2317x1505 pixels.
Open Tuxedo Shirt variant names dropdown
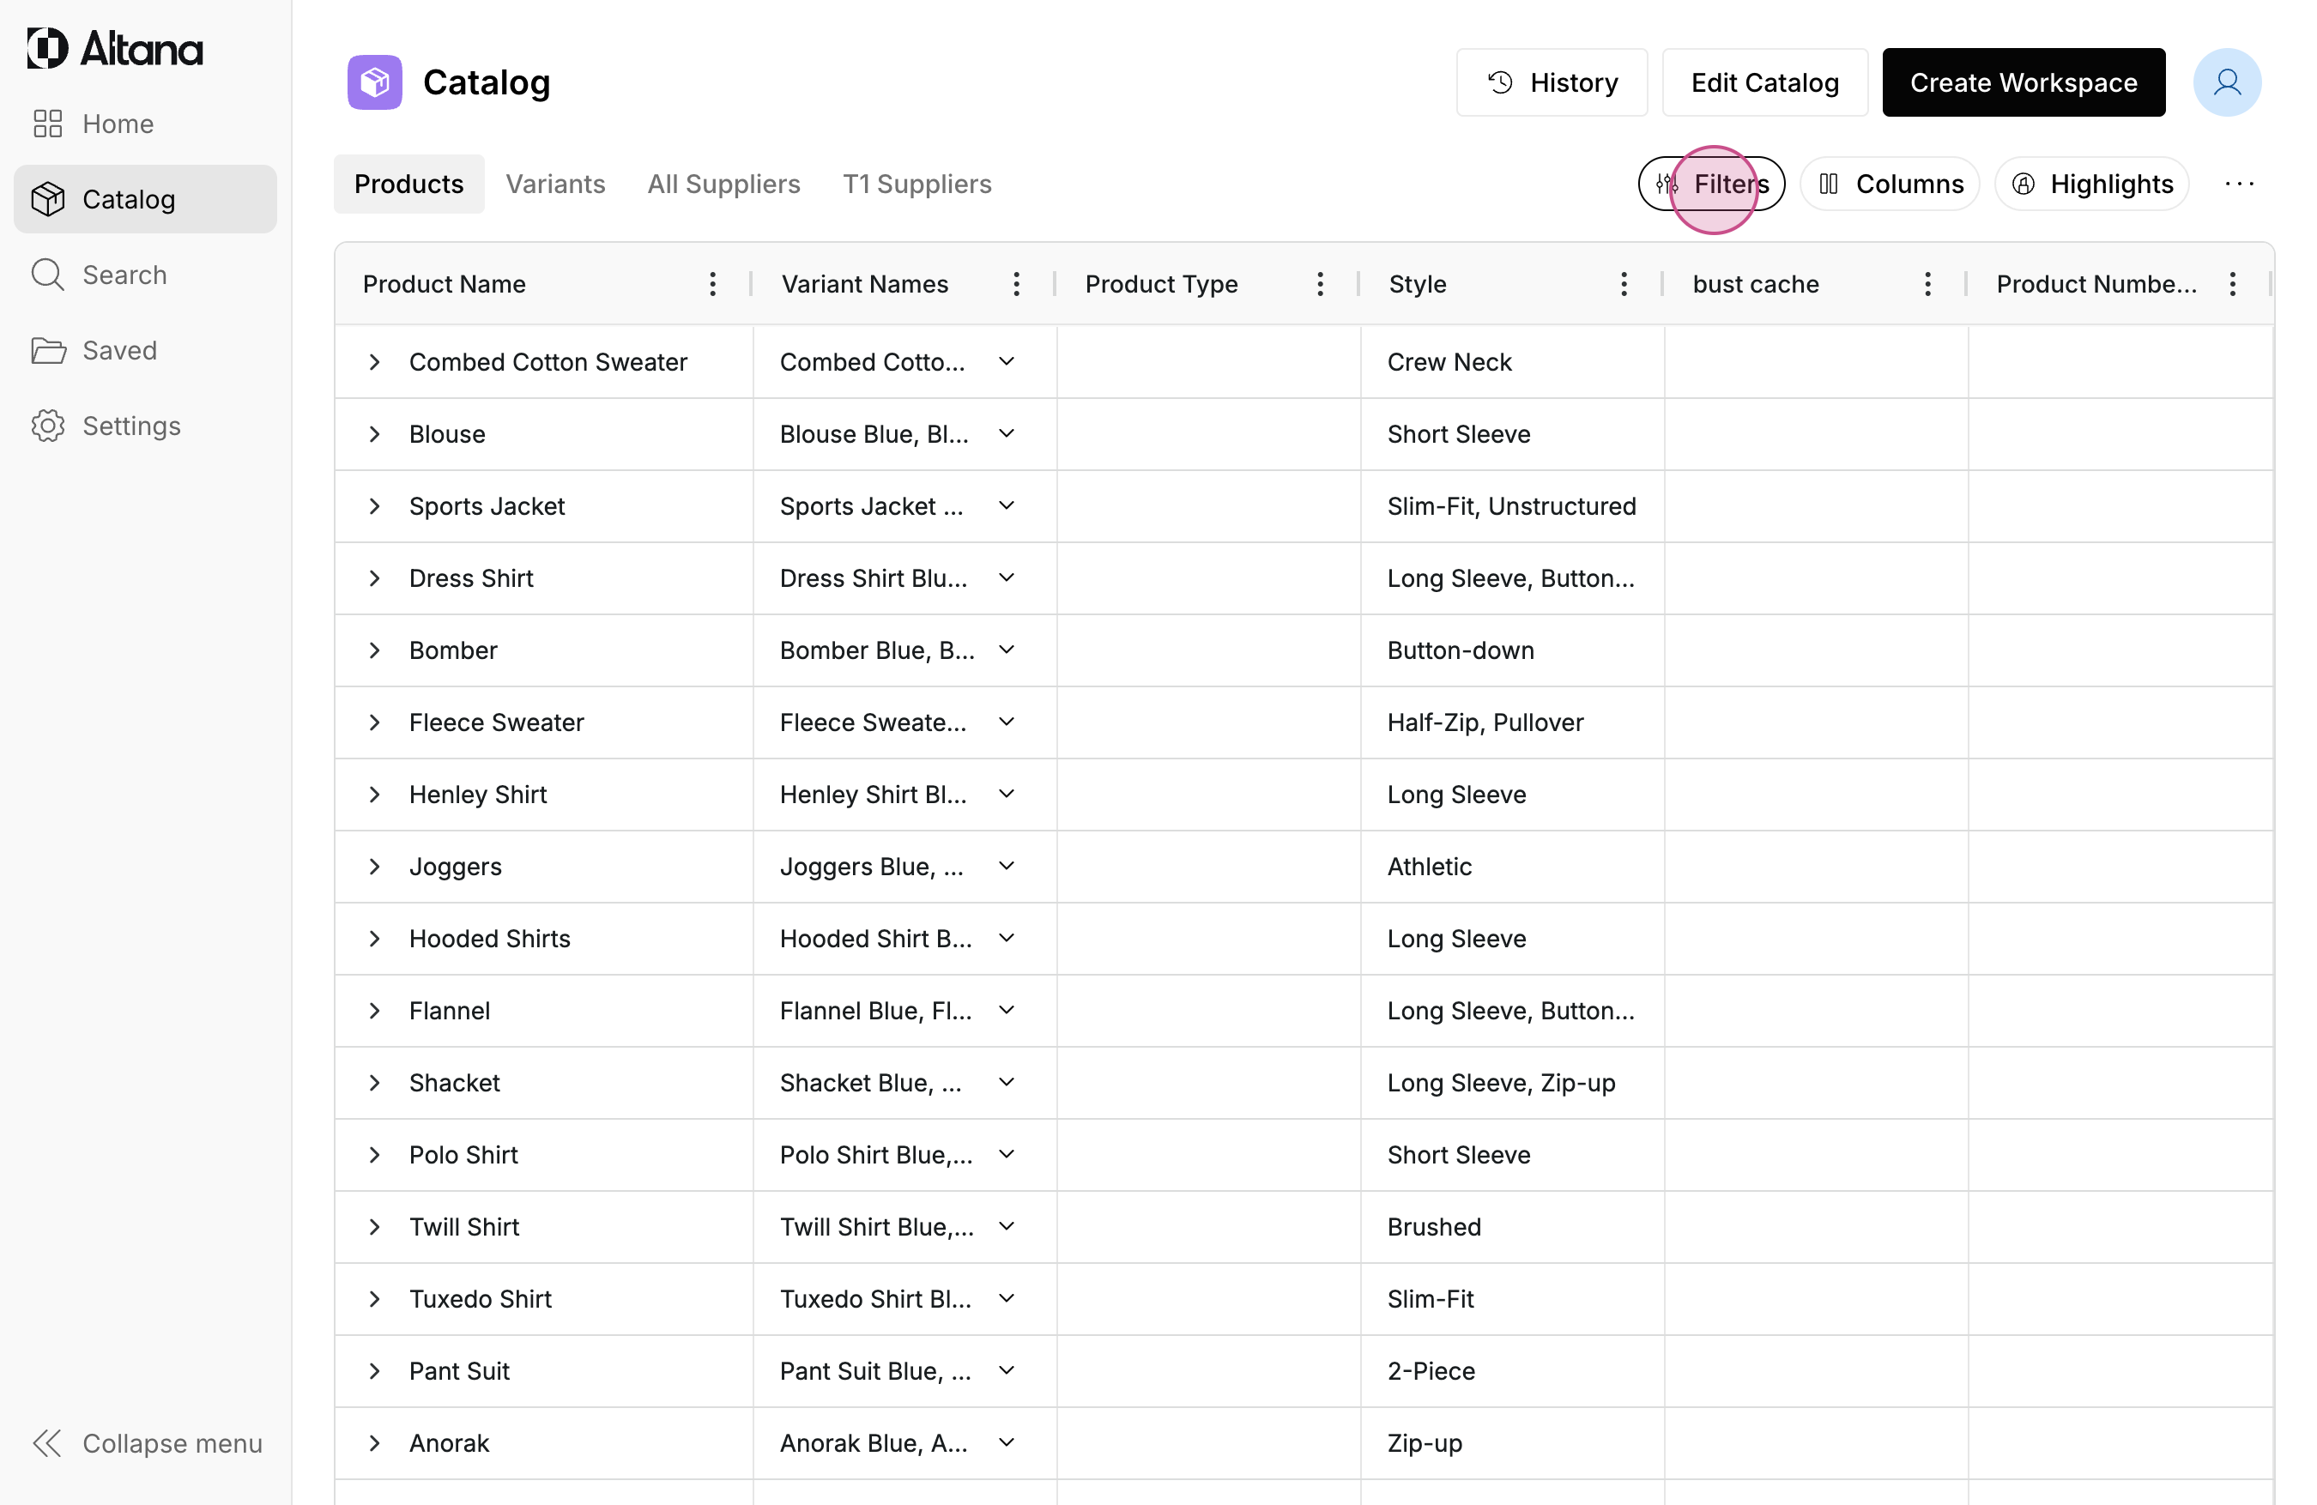pyautogui.click(x=1007, y=1298)
